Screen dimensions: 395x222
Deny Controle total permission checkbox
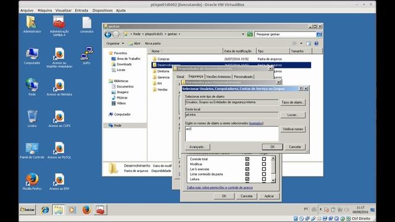click(264, 159)
